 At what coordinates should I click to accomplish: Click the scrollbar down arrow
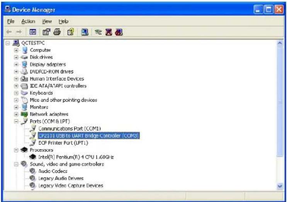tap(280, 186)
